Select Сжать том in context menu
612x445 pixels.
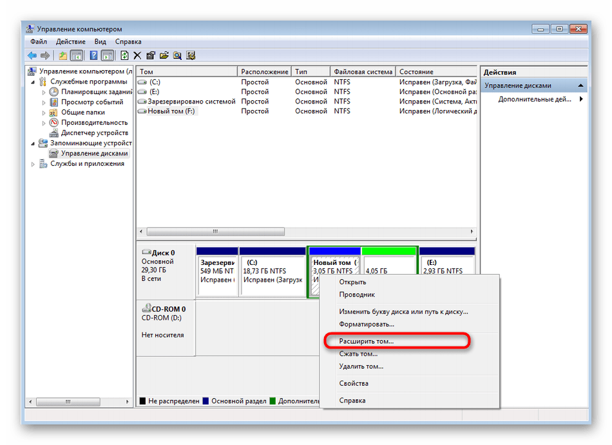point(358,354)
